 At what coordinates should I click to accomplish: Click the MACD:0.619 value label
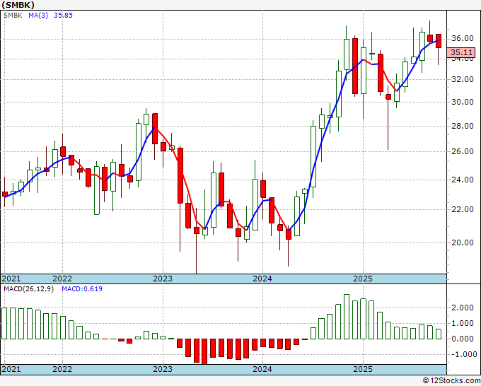pos(82,289)
